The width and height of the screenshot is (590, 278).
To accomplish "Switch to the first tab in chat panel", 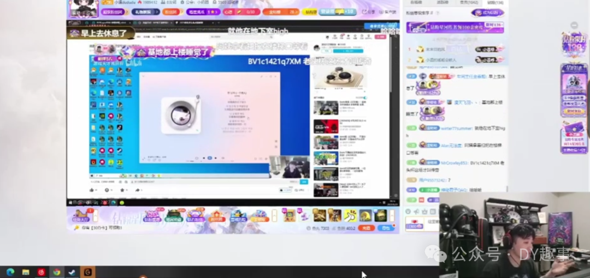I will [416, 2].
